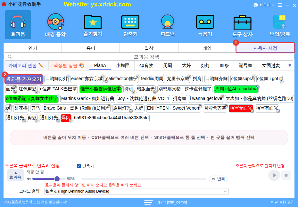Play the 月弯弯齐舞 sound button
Viewport: 298px width, 207px height.
coord(215,108)
